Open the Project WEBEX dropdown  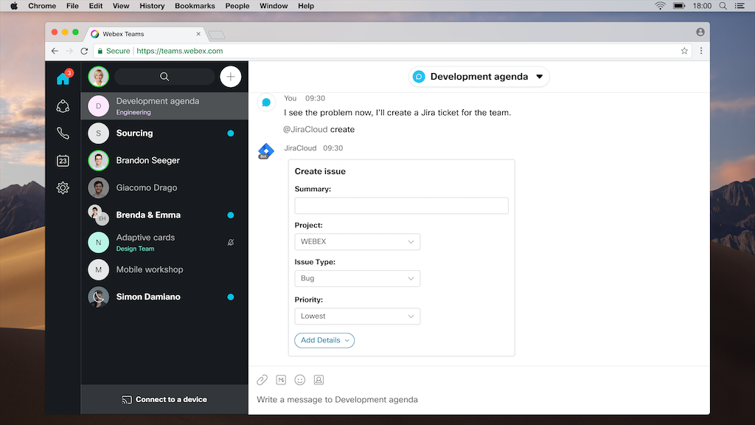[x=358, y=241]
